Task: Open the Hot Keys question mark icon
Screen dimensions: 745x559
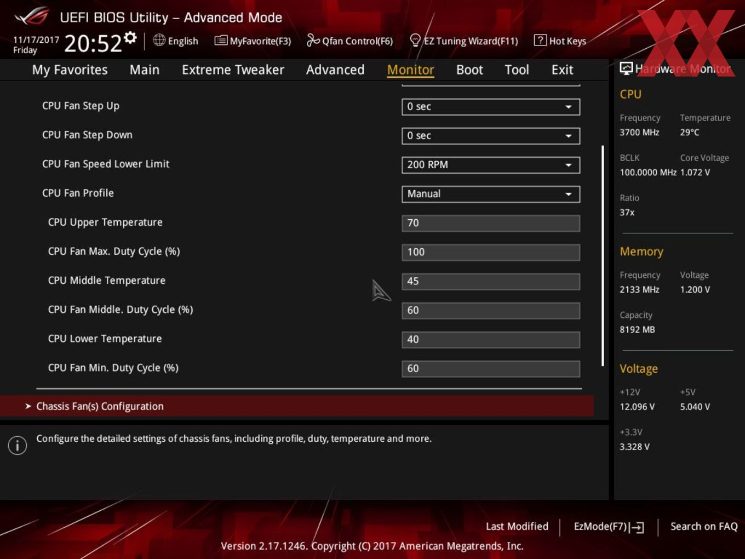Action: tap(540, 40)
